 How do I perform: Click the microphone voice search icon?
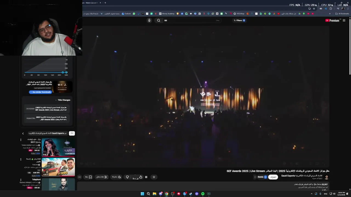click(x=149, y=20)
